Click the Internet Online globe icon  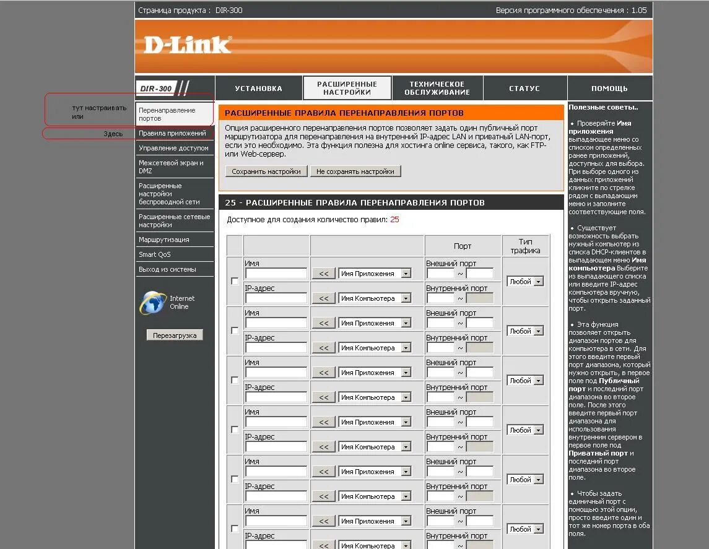153,302
